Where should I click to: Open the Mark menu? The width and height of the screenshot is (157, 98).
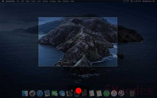[x=27, y=1]
